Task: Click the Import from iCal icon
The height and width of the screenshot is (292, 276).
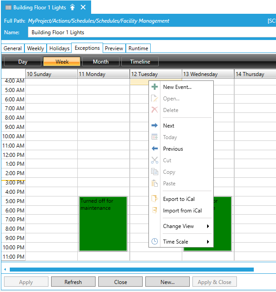Action: 155,211
